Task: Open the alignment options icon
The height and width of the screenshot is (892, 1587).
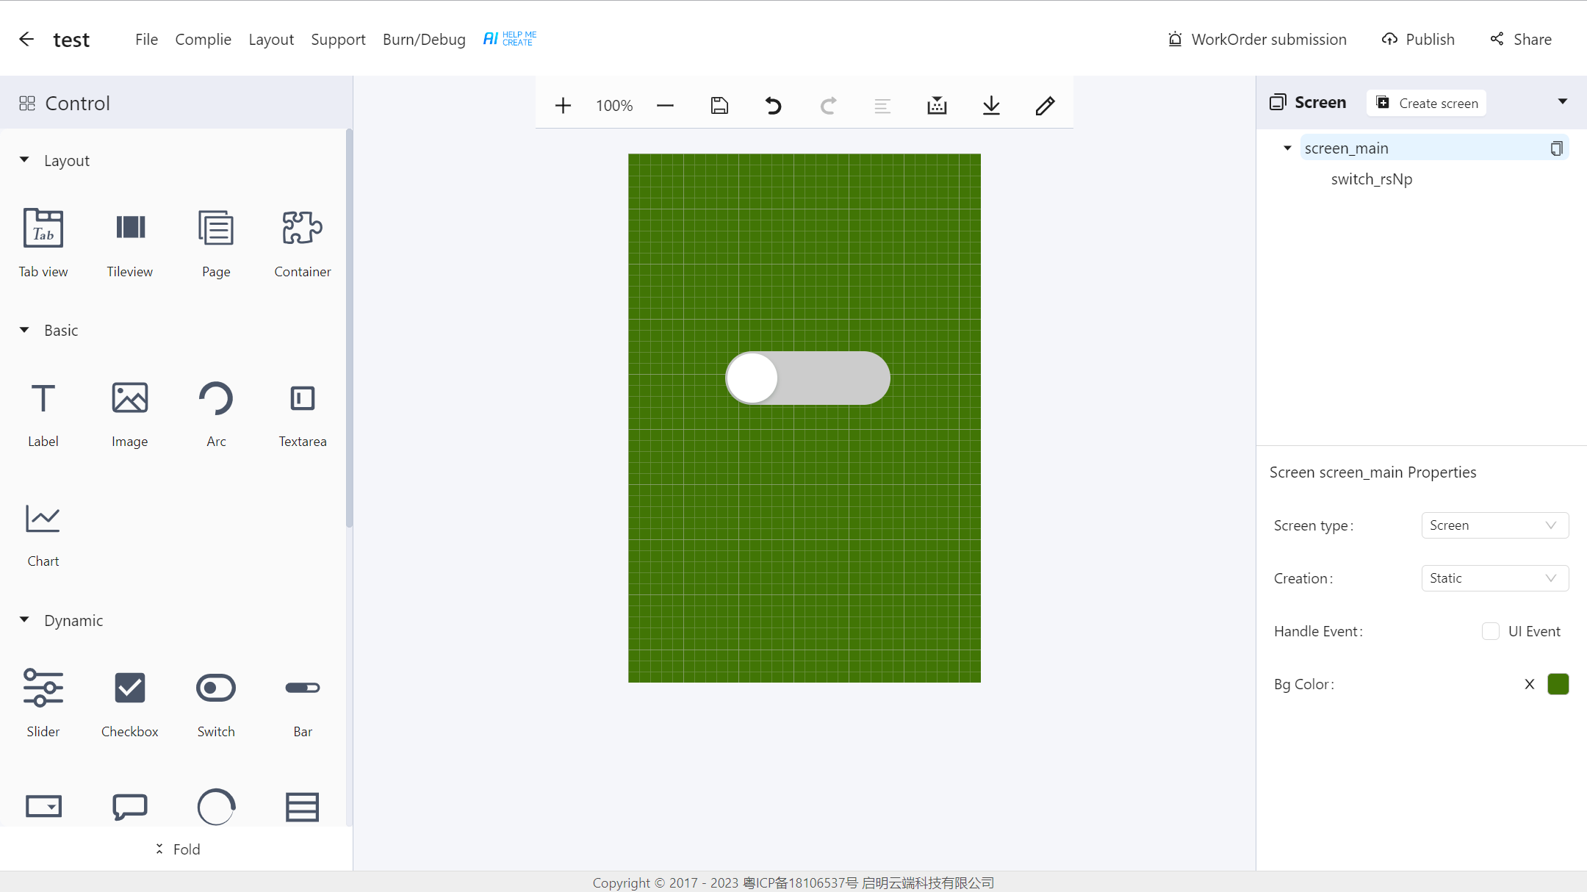Action: pos(882,106)
